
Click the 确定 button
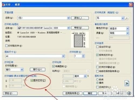point(90,93)
